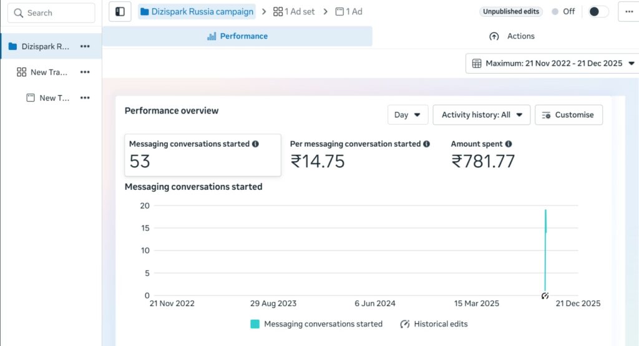Switch to the Actions tab

pyautogui.click(x=512, y=36)
